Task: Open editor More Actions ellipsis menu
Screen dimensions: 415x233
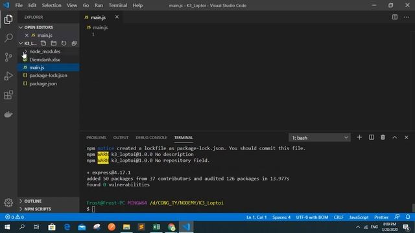Action: coord(407,17)
